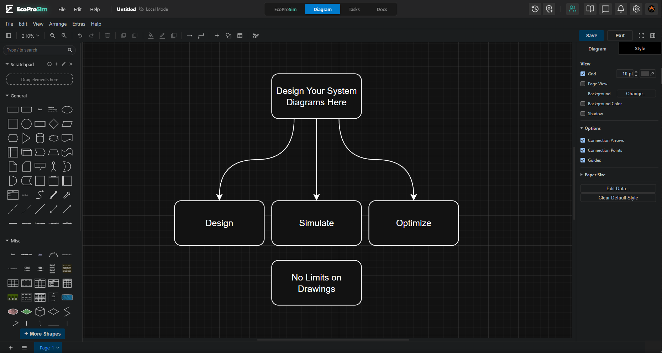Pick the diamond shape from General
Image resolution: width=662 pixels, height=353 pixels.
53,124
